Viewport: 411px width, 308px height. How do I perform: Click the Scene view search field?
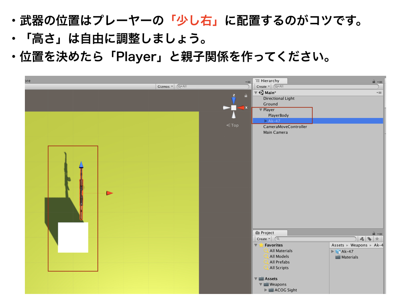213,87
